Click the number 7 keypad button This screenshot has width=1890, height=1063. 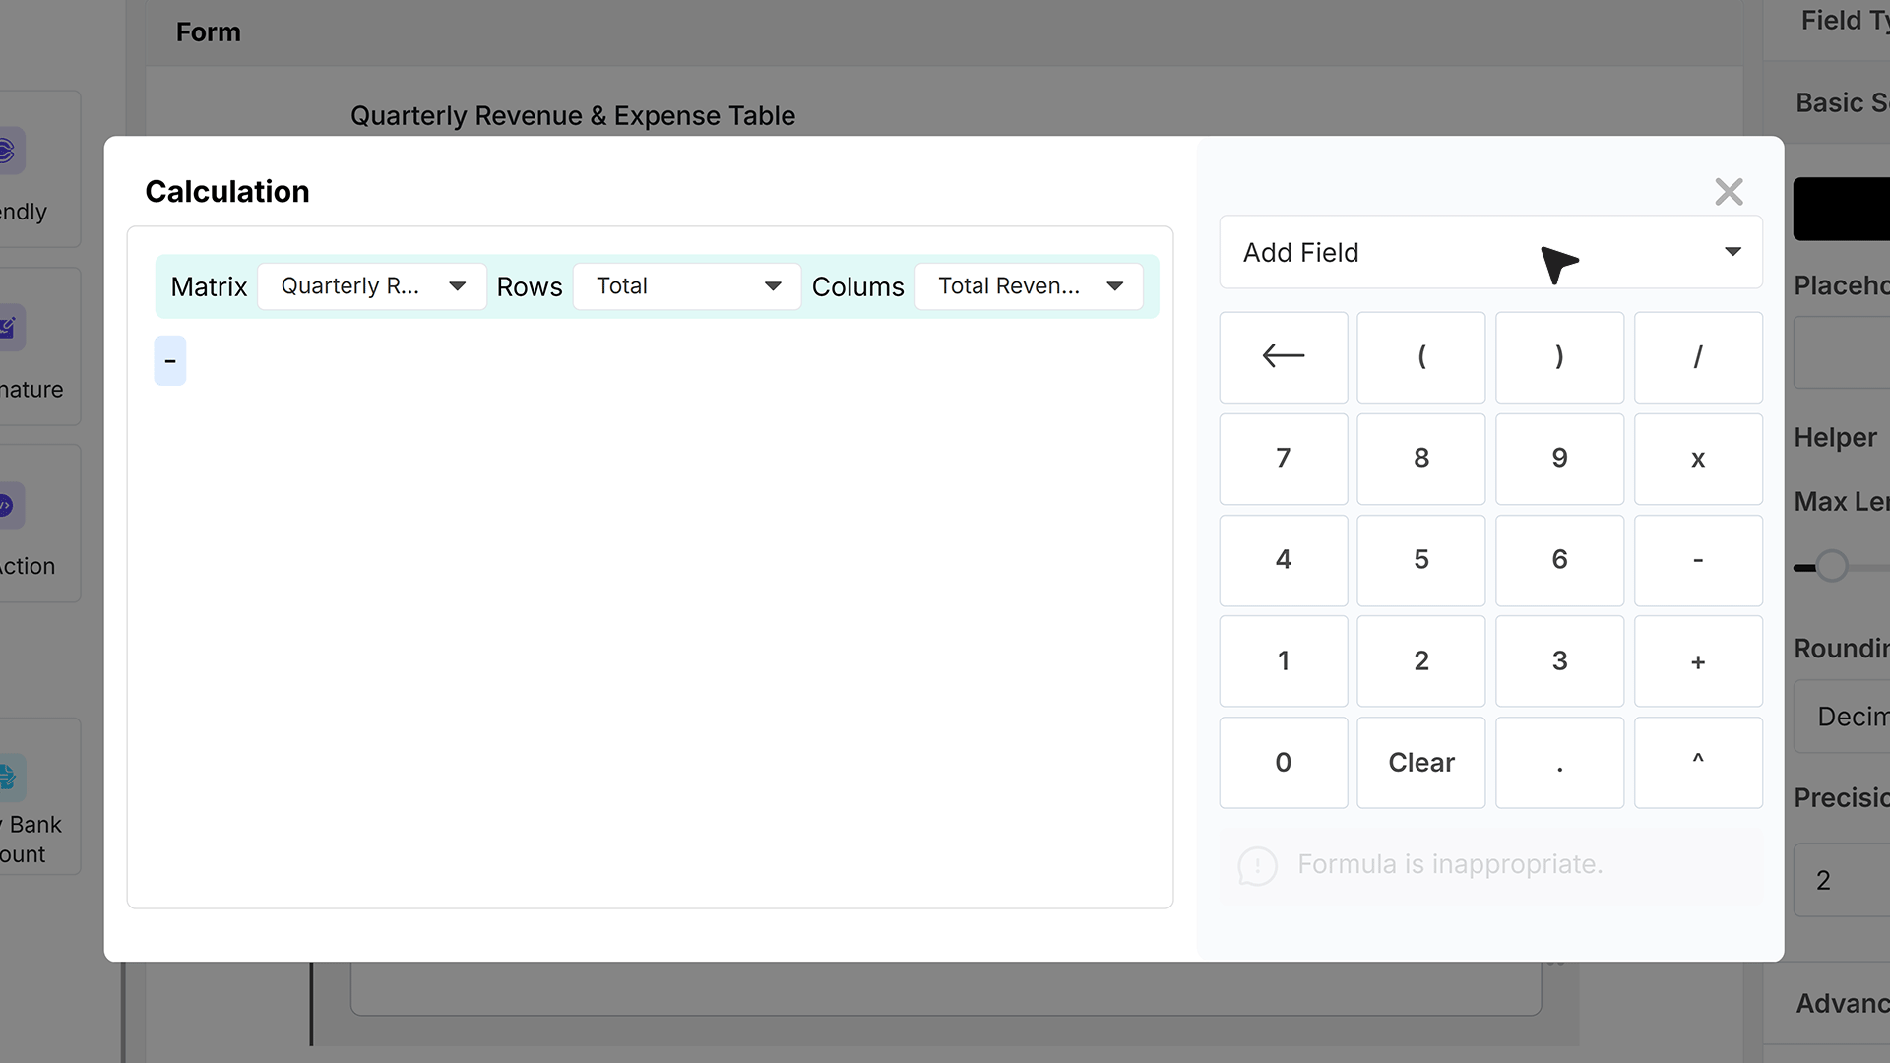tap(1283, 459)
